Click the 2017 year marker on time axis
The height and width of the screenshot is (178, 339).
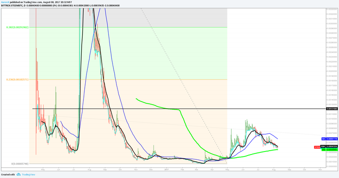(166, 170)
